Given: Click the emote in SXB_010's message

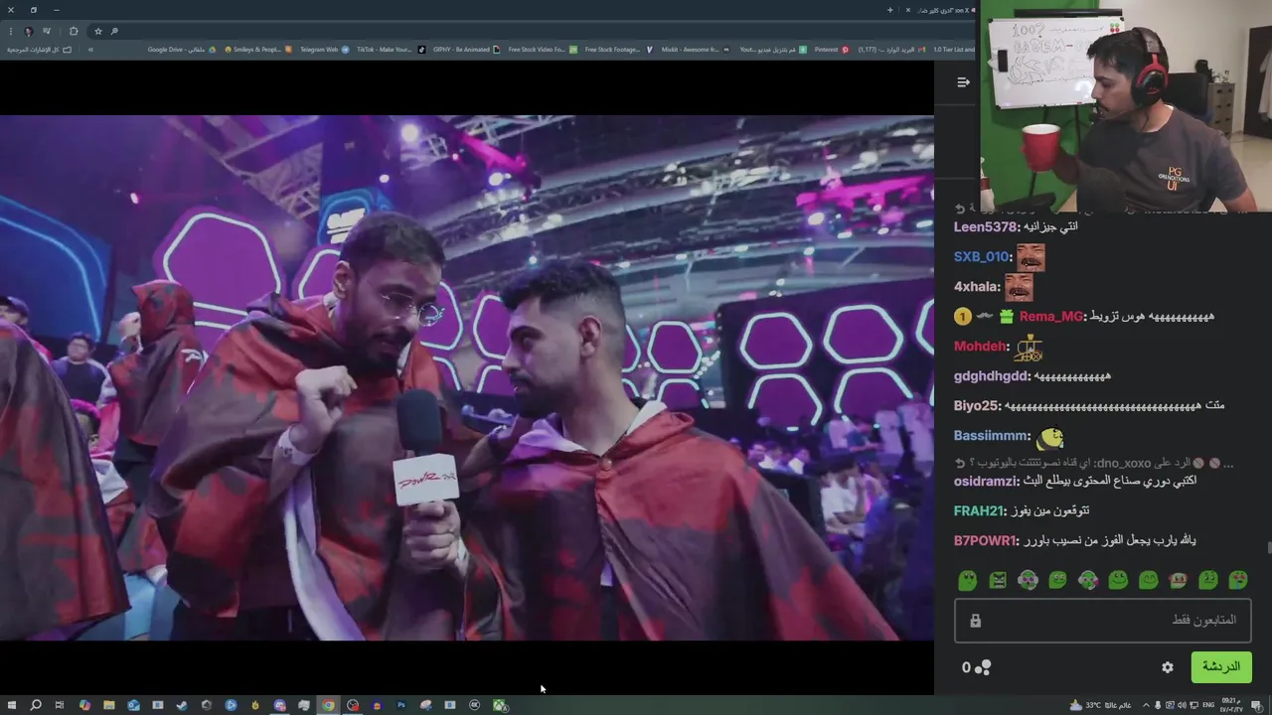Looking at the screenshot, I should tap(1031, 257).
